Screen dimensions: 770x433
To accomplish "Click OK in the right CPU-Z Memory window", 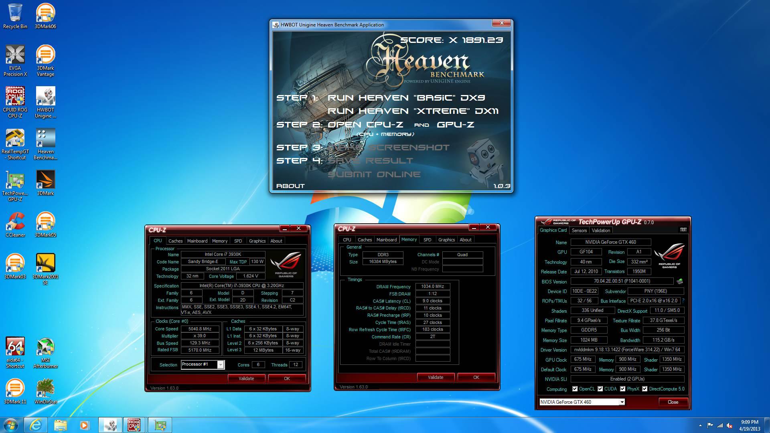I will click(x=476, y=377).
